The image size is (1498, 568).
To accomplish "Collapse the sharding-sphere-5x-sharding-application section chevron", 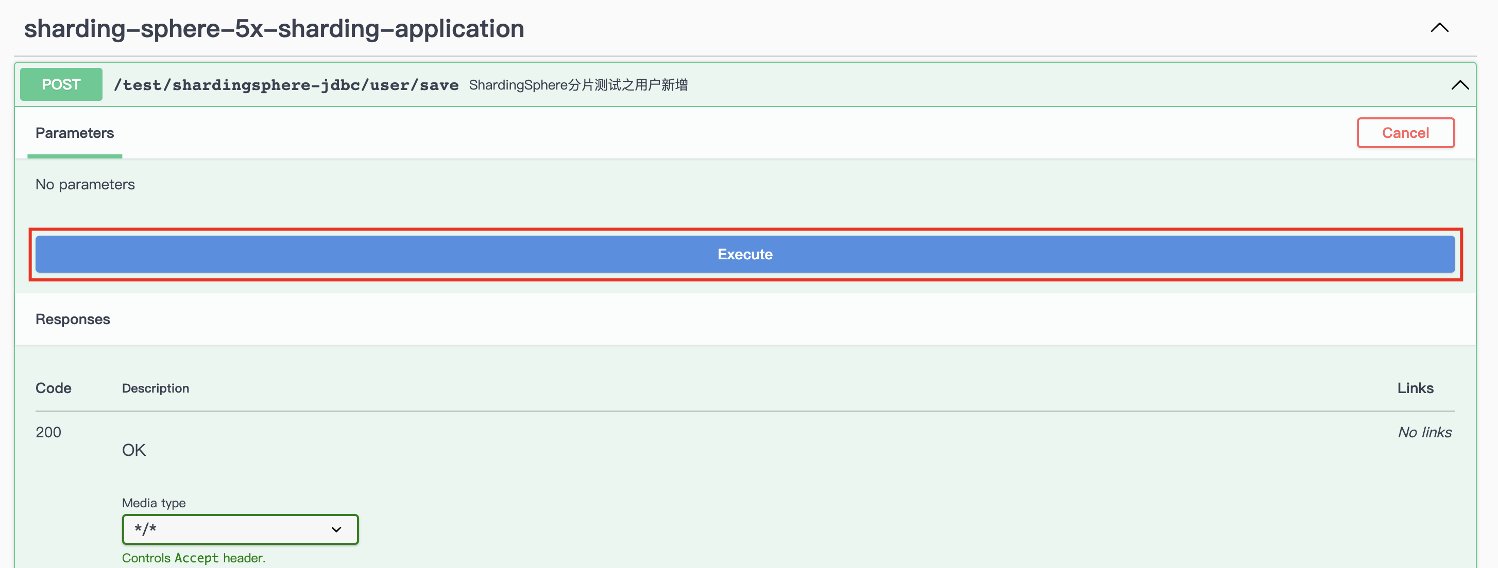I will coord(1439,27).
